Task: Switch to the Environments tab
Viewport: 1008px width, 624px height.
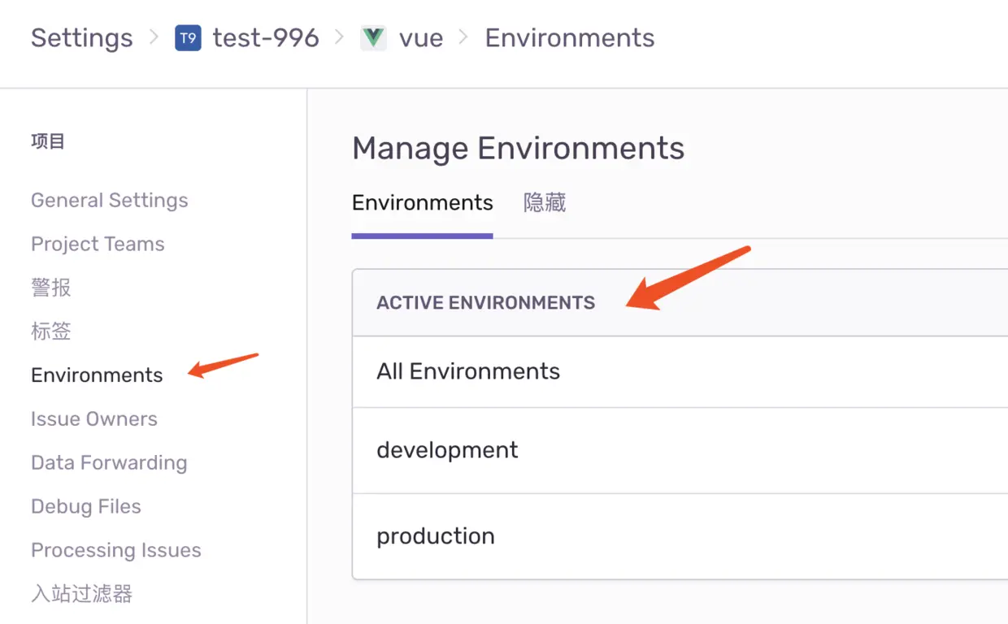Action: click(422, 202)
